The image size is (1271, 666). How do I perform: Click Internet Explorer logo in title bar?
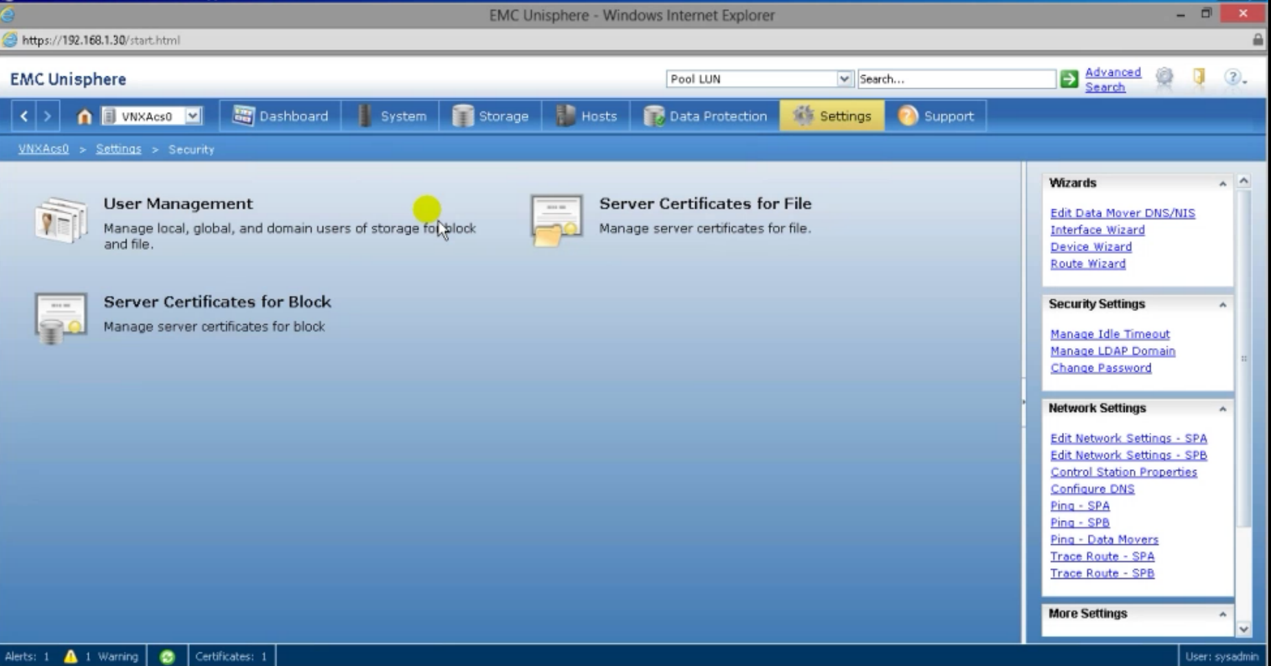pos(8,14)
